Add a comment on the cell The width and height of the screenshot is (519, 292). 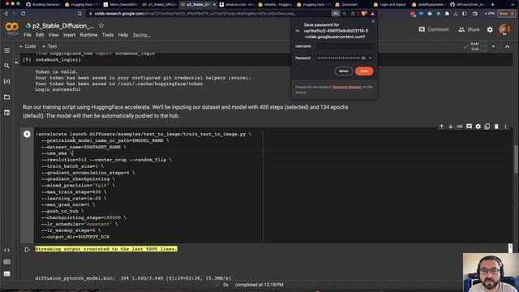click(469, 127)
